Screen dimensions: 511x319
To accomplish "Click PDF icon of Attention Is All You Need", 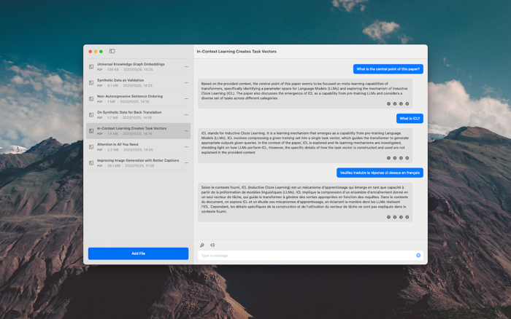I will 91,146.
